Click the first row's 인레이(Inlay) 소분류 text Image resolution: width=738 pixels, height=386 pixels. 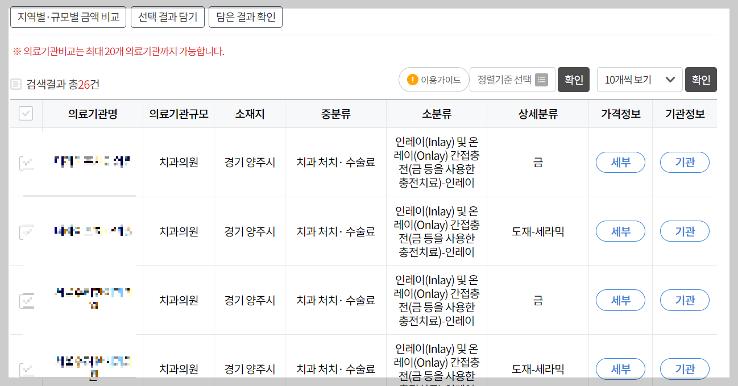pyautogui.click(x=437, y=163)
